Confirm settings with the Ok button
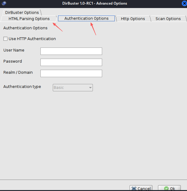 [x=169, y=188]
